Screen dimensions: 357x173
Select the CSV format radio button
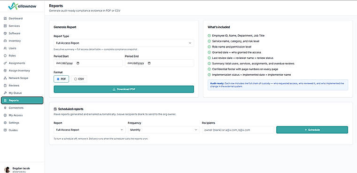[76, 79]
